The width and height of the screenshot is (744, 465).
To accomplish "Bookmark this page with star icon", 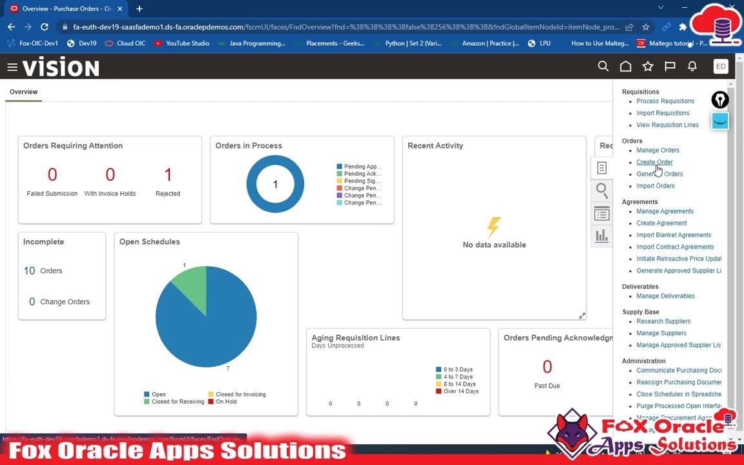I will pyautogui.click(x=645, y=27).
